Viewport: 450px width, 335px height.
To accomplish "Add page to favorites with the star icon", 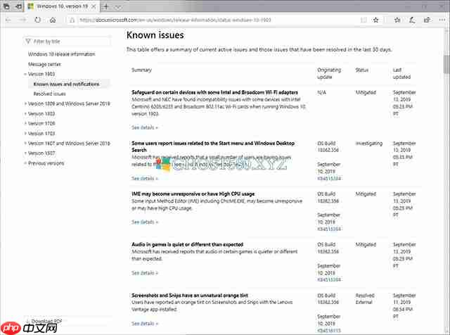I will (x=375, y=20).
